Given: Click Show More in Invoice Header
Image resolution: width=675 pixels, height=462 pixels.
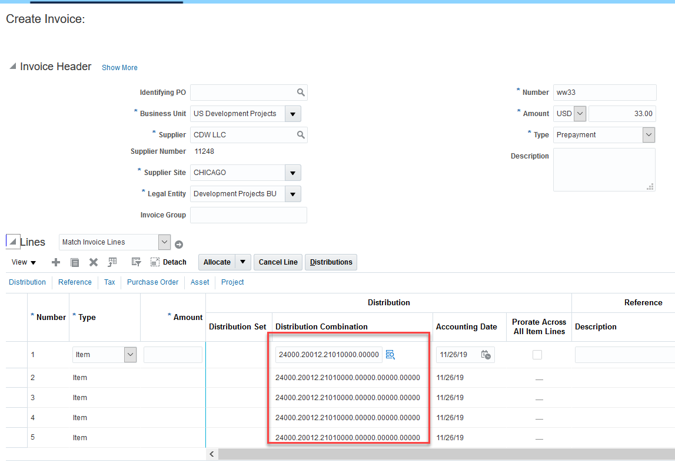Looking at the screenshot, I should [x=119, y=67].
